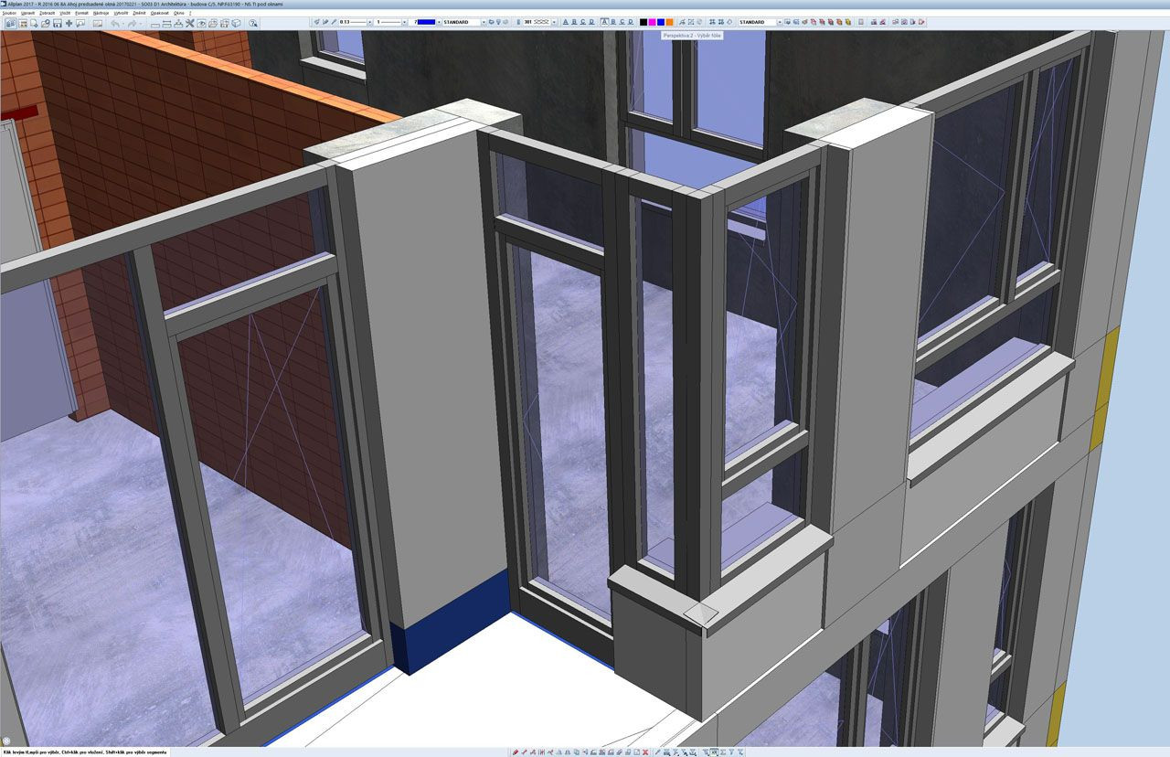Pick the magenta color swatch
The image size is (1170, 757).
click(x=652, y=22)
